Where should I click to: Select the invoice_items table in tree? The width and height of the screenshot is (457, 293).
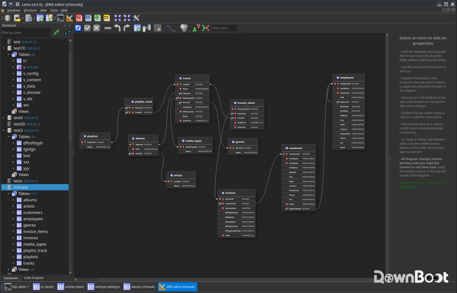tap(35, 231)
